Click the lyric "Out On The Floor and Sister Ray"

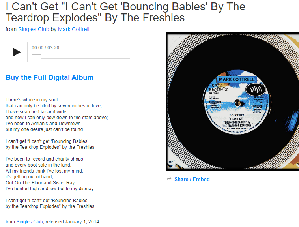coord(41,183)
